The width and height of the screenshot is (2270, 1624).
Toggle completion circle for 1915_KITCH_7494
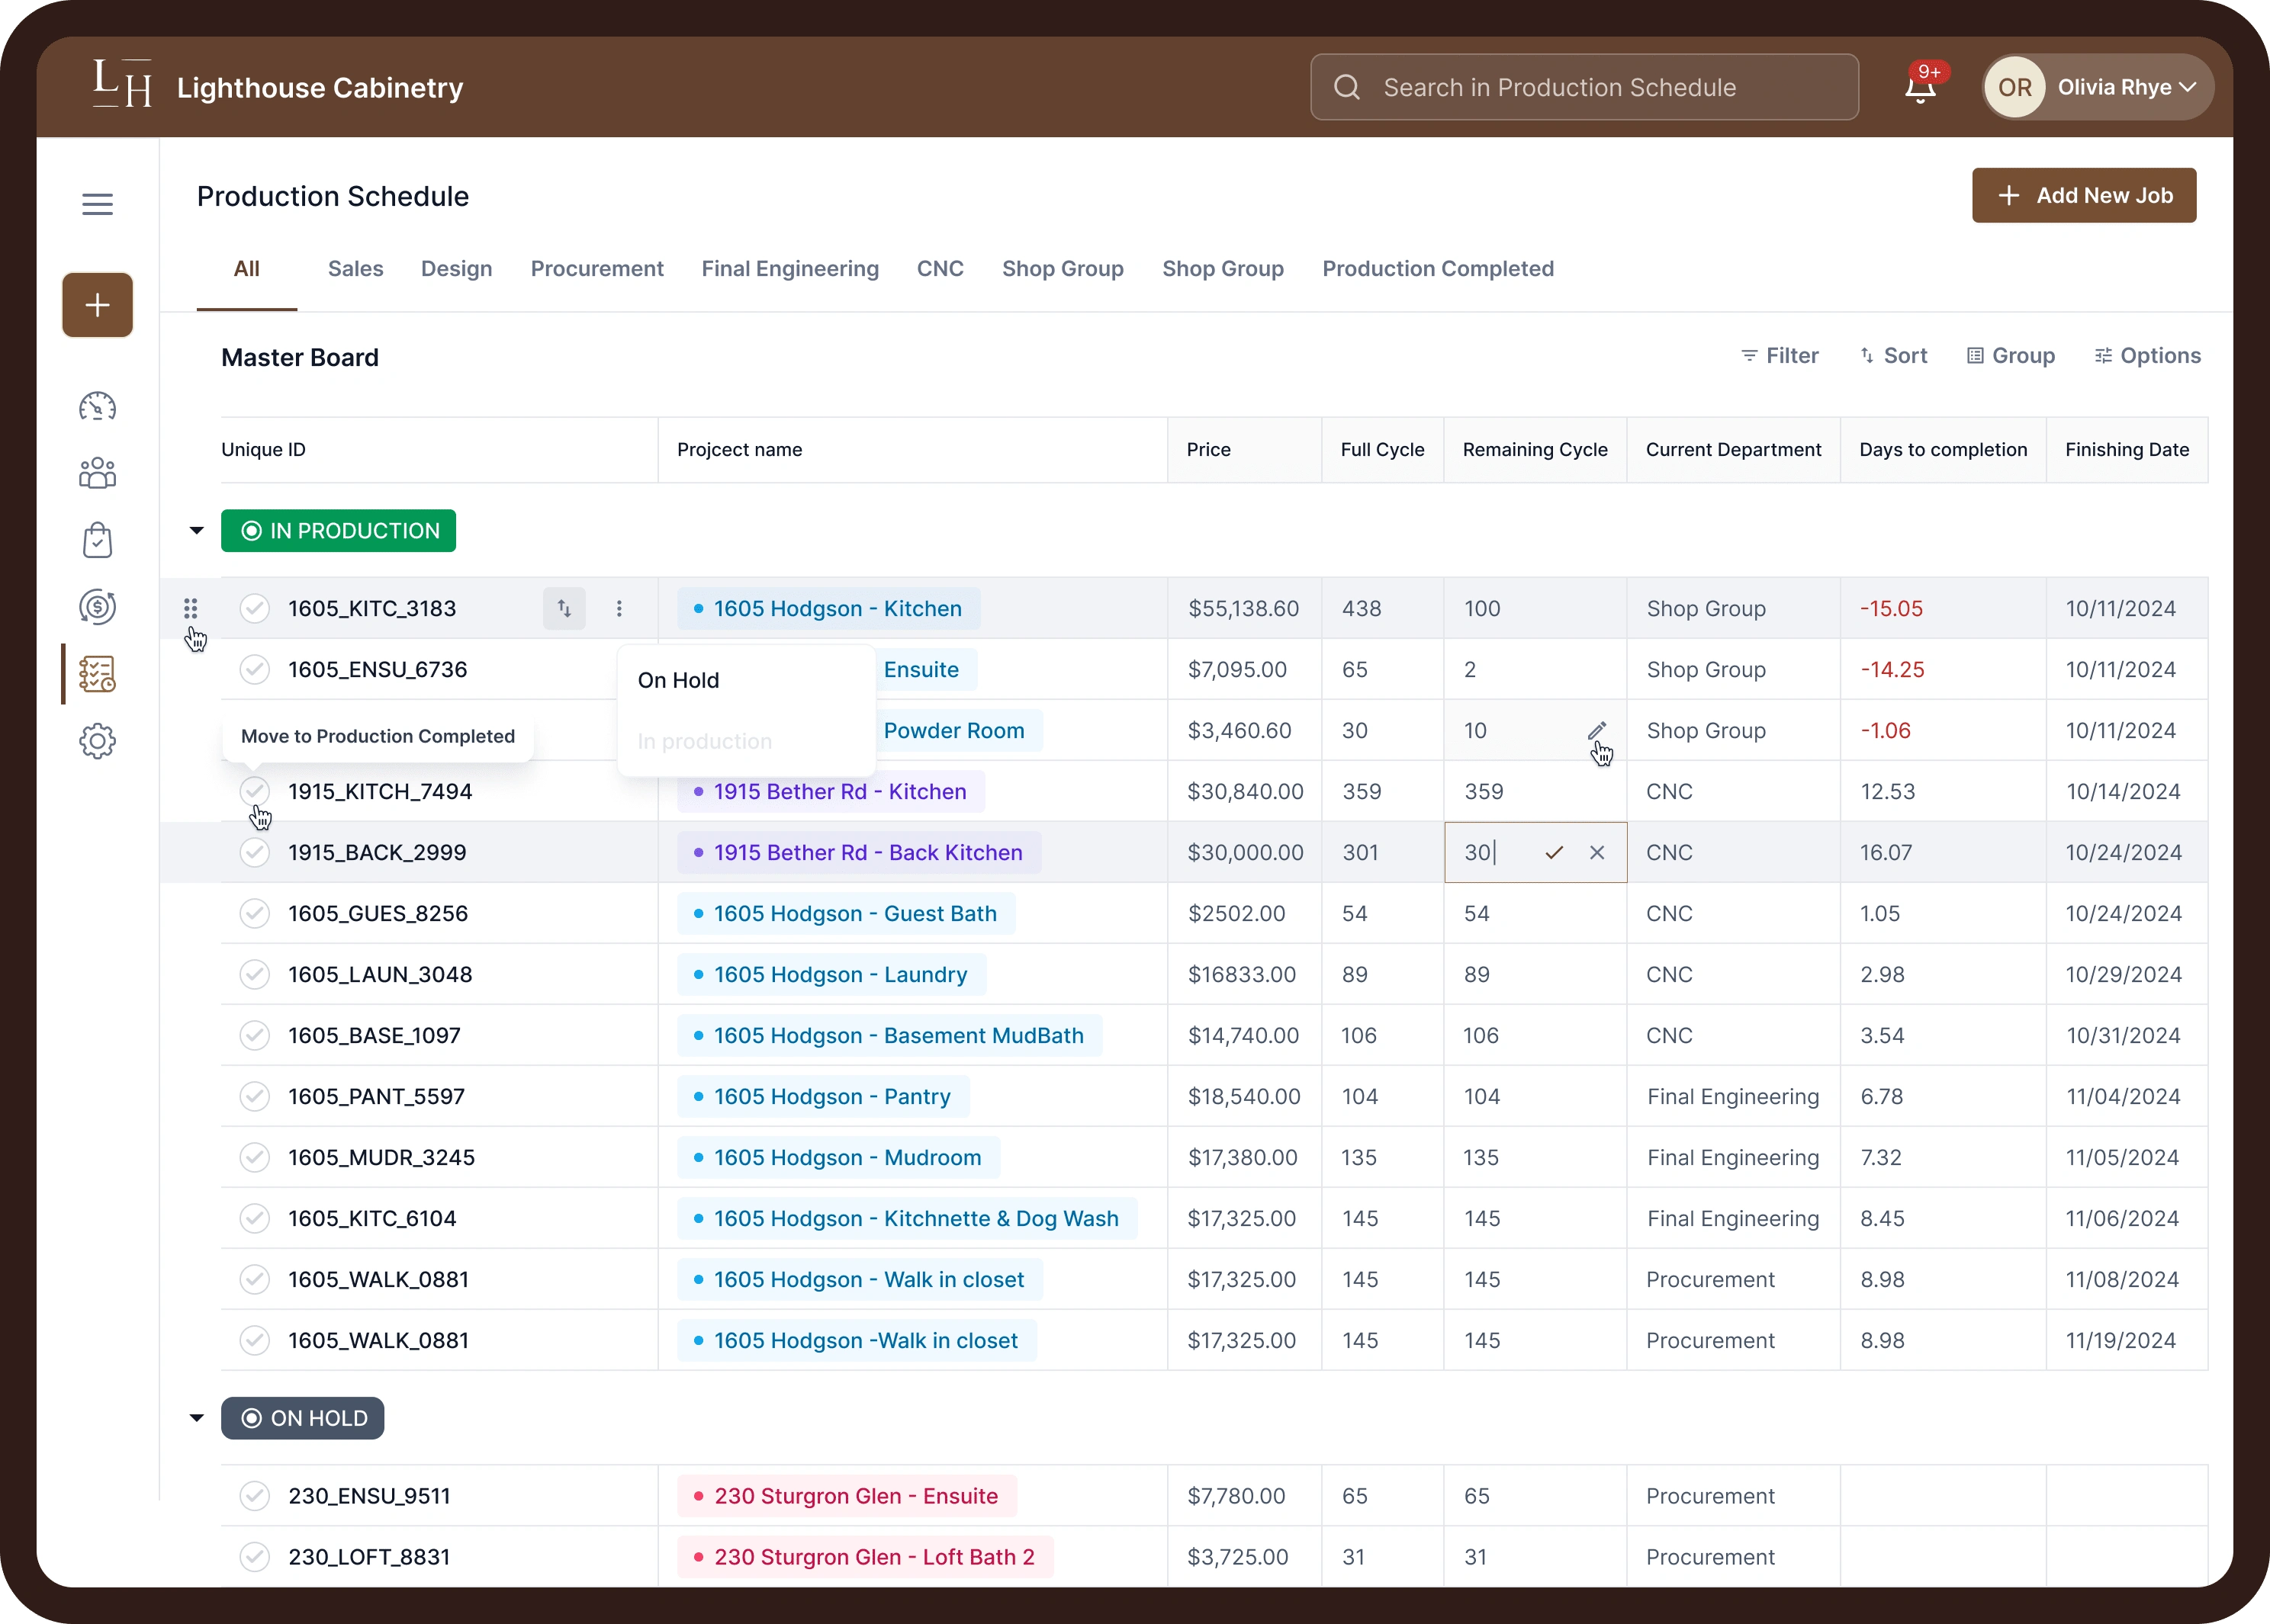pyautogui.click(x=254, y=791)
